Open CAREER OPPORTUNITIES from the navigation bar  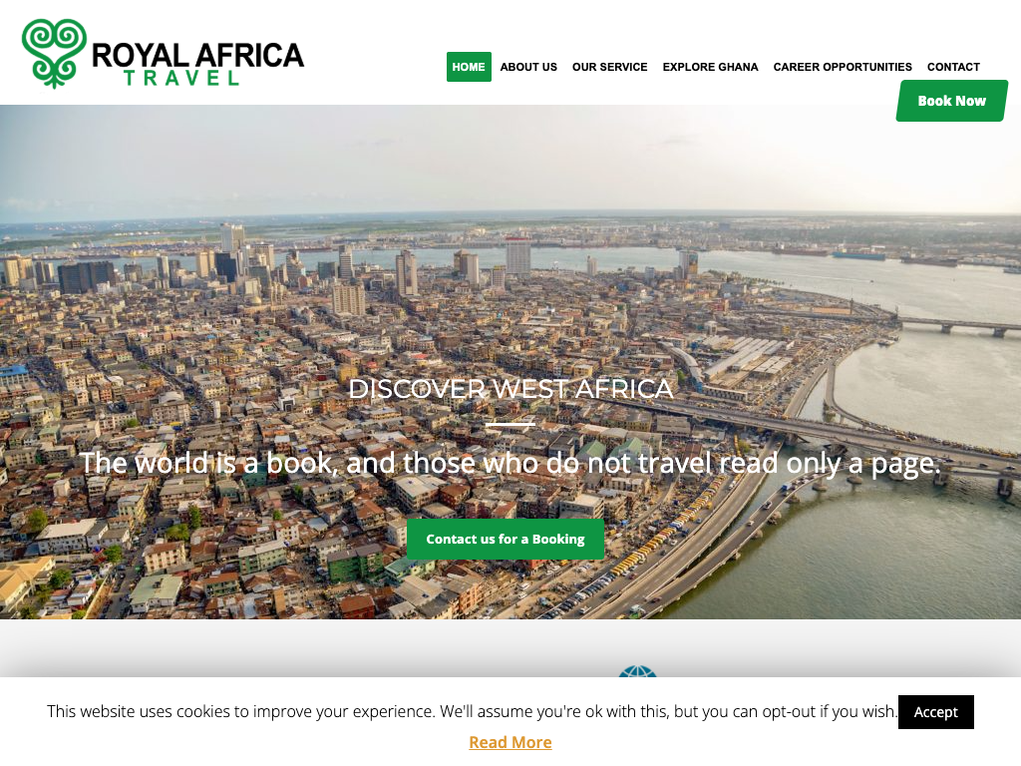click(x=843, y=67)
